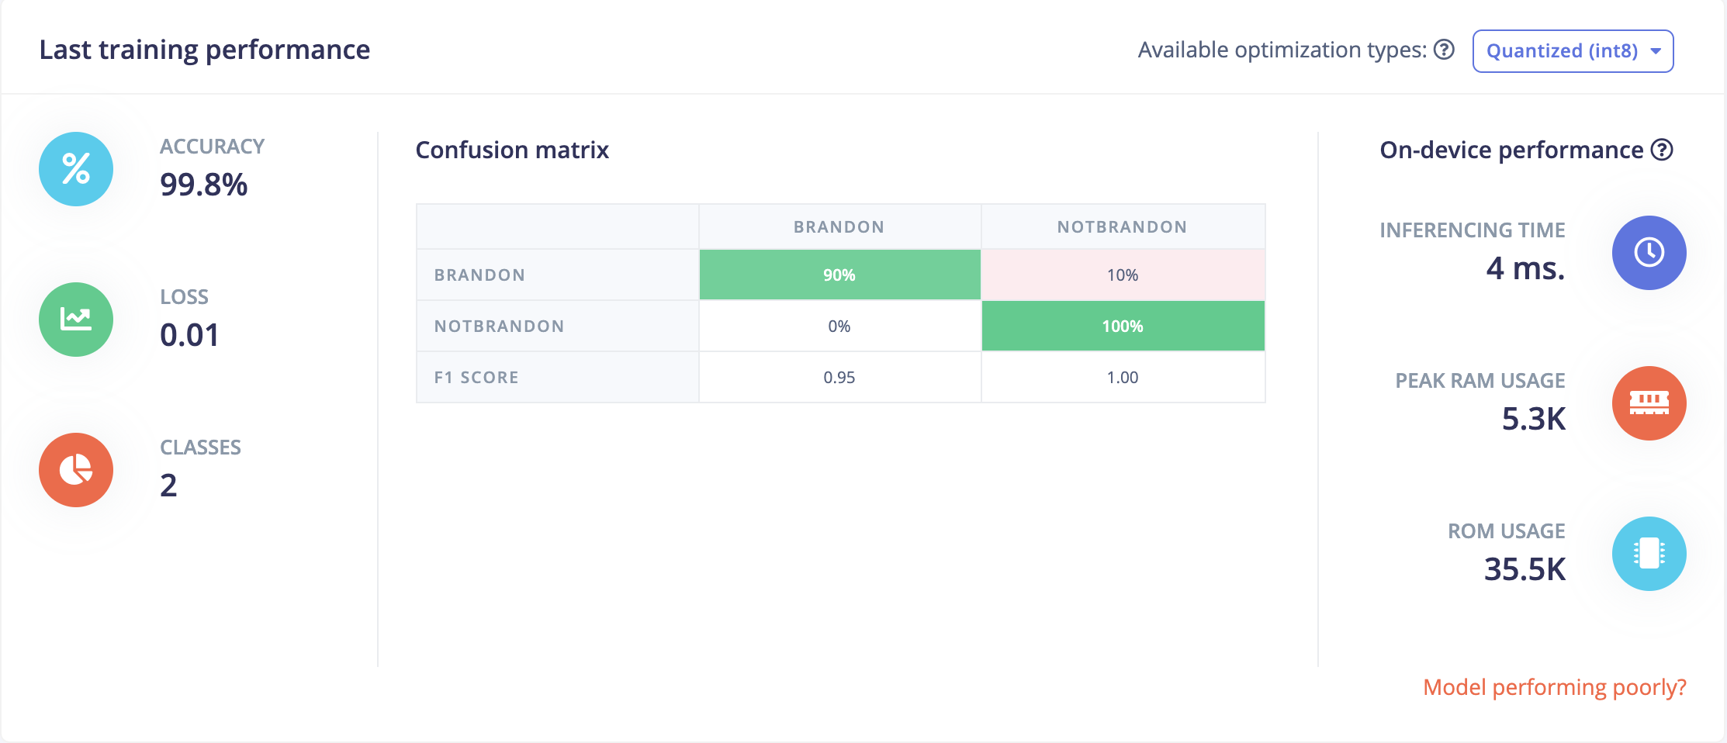Click the orange classes pie chart icon
The height and width of the screenshot is (743, 1727).
pos(76,470)
